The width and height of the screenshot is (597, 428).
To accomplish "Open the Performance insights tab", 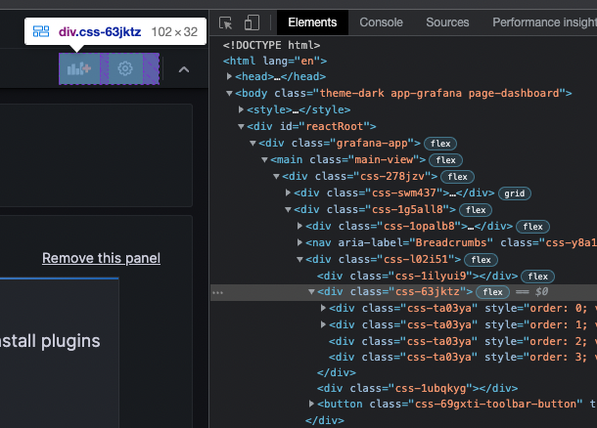I will coord(544,22).
